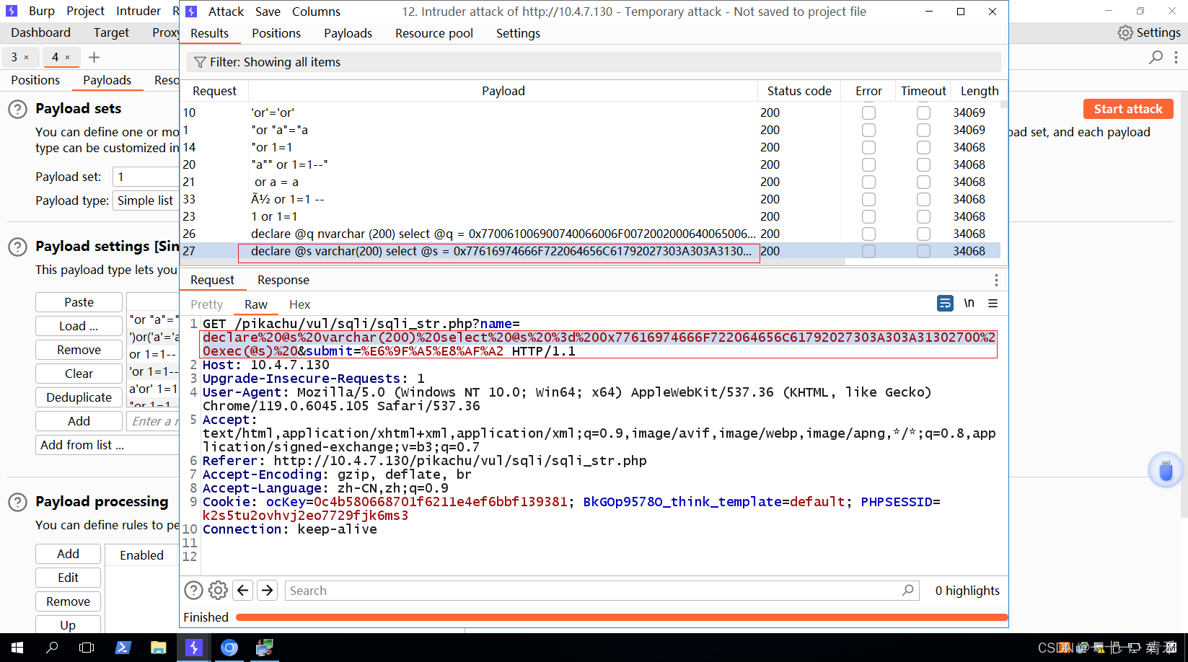
Task: Open Payload sets help icon
Action: click(x=17, y=110)
